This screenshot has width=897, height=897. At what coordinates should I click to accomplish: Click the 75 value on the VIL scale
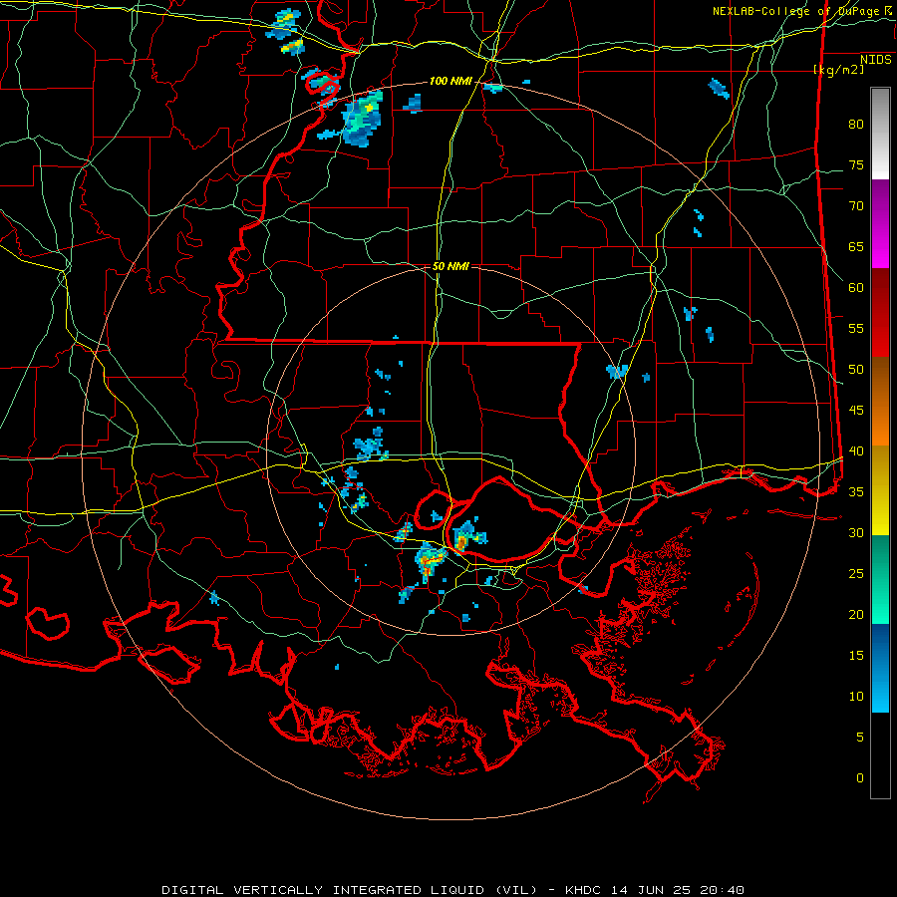(x=856, y=164)
